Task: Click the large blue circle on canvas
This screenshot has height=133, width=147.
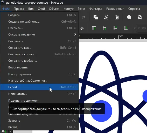Action: tap(101, 111)
